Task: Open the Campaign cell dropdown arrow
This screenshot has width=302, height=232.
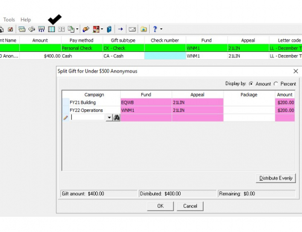Action: click(x=109, y=117)
